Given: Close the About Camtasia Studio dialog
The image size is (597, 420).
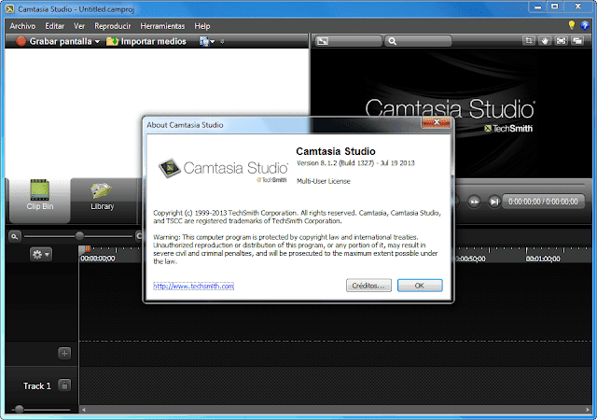Looking at the screenshot, I should pyautogui.click(x=437, y=122).
